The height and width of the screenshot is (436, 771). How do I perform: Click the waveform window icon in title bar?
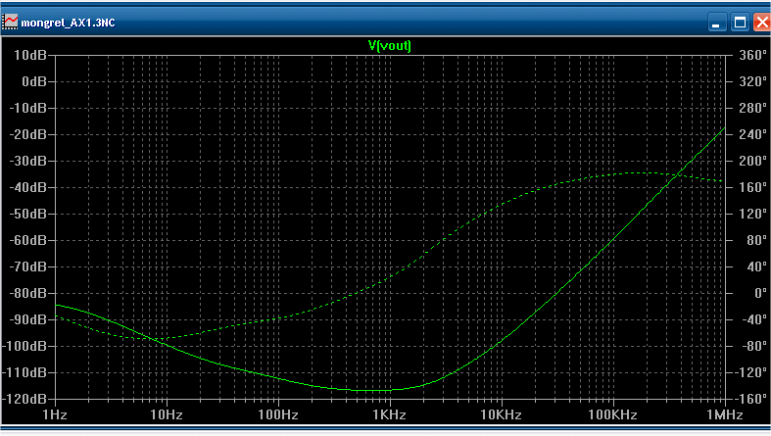10,22
